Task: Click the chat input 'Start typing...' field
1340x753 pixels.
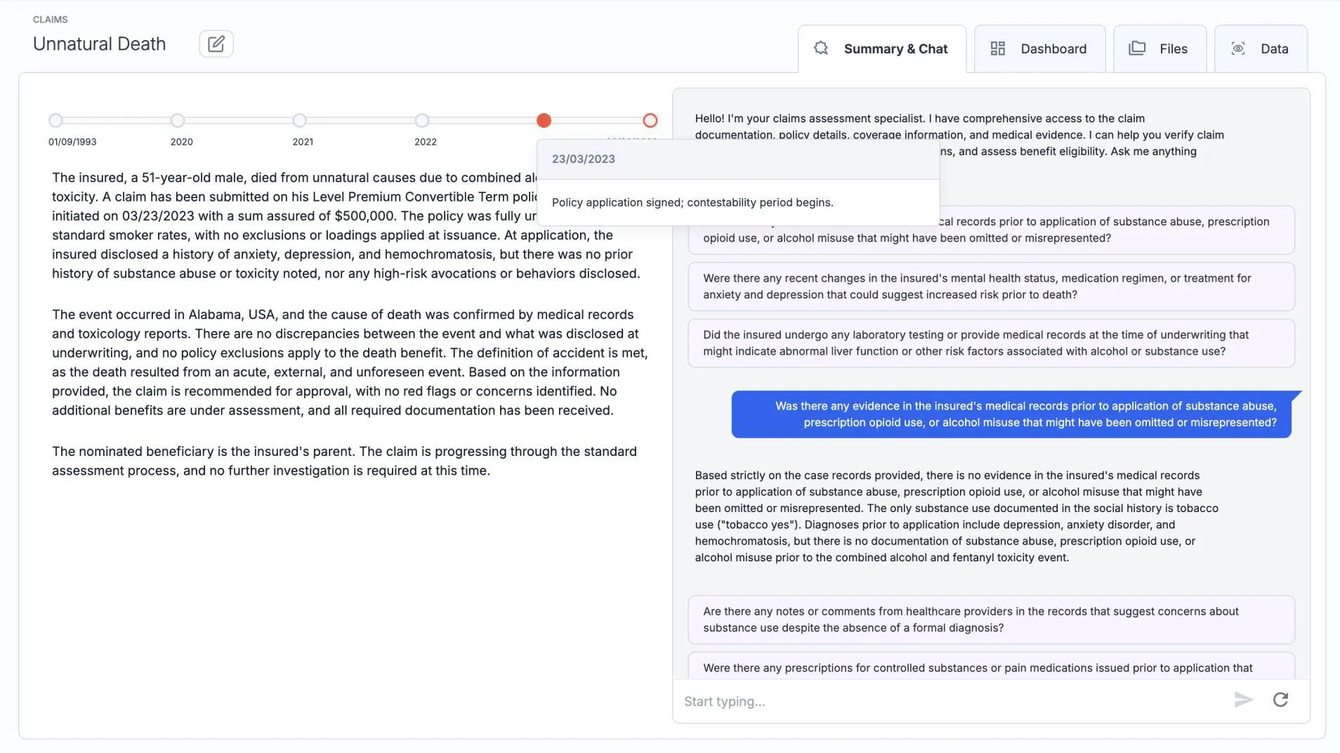Action: 952,701
